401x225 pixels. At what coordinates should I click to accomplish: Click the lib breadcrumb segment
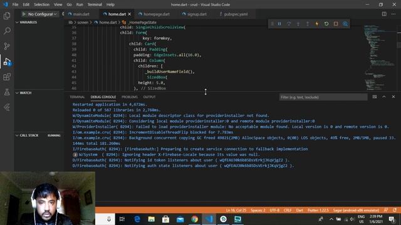coord(70,22)
